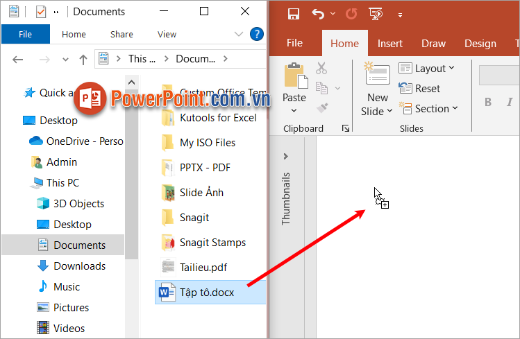The width and height of the screenshot is (520, 339).
Task: Select OneDrive - Personal in navigation pane
Action: (76, 141)
